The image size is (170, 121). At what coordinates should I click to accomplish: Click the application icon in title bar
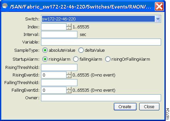(5, 6)
